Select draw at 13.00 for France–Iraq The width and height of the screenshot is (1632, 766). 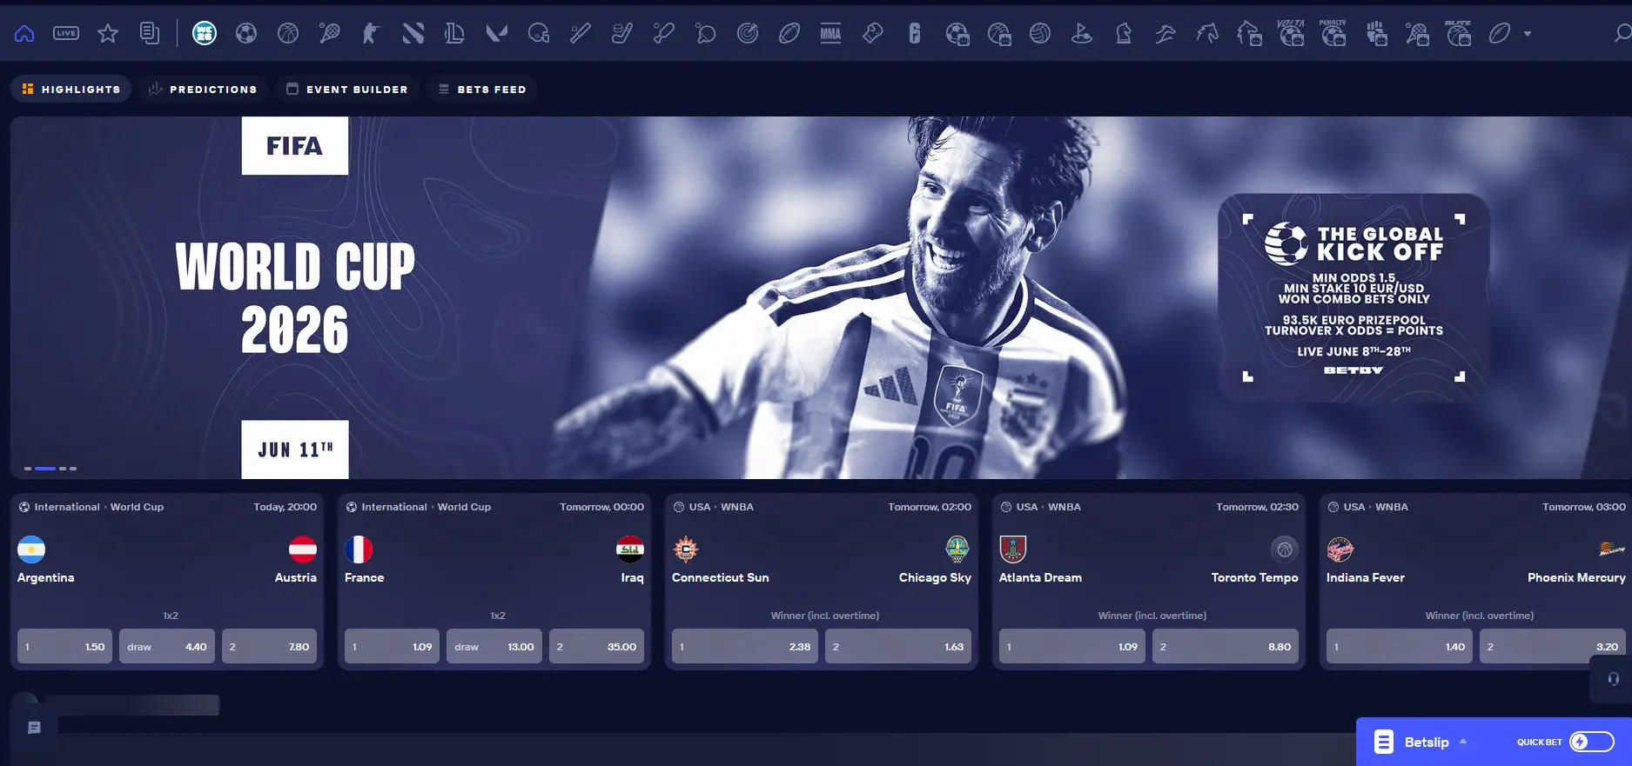(494, 647)
